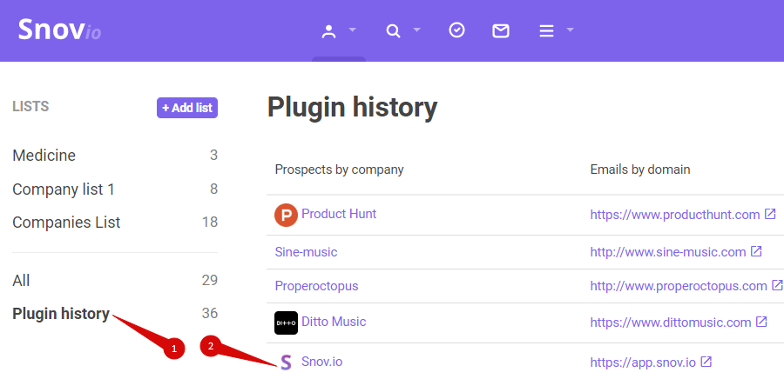Click the + Add list button
The width and height of the screenshot is (784, 379).
click(187, 108)
